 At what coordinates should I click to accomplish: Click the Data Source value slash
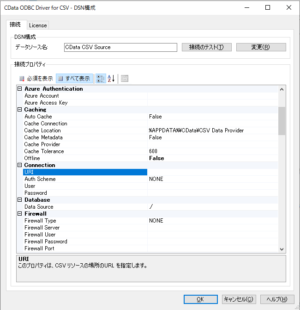coord(151,207)
